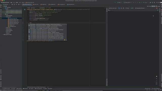Switch to the header.xml editor tab
Screen dimensions: 162x91
click(x=43, y=5)
